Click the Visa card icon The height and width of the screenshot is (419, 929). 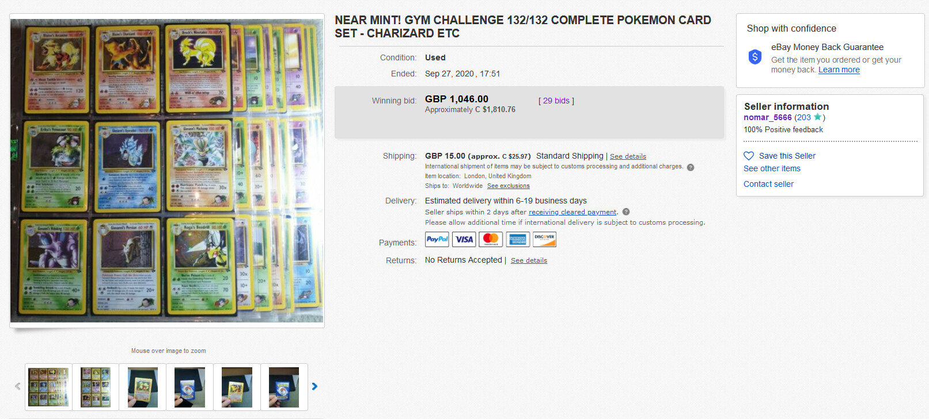pyautogui.click(x=464, y=239)
